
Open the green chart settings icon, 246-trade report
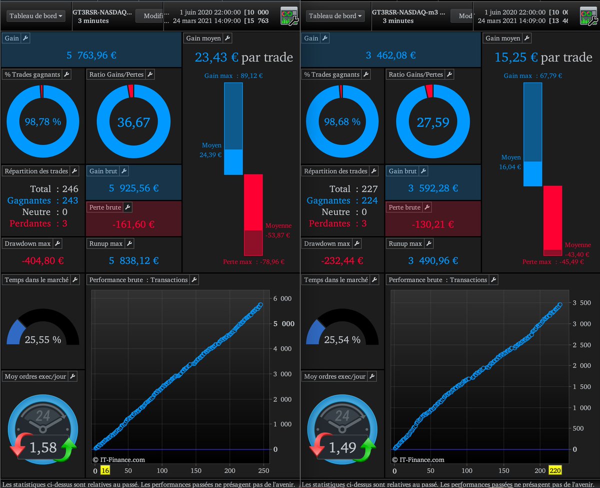click(288, 16)
